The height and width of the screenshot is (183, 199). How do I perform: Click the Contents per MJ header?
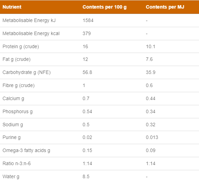pyautogui.click(x=165, y=7)
